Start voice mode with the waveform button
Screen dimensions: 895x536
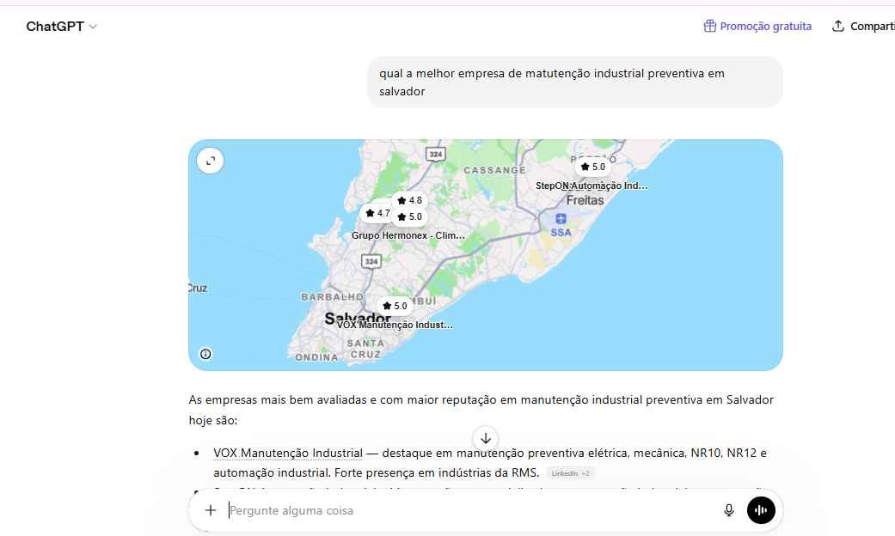pos(762,510)
